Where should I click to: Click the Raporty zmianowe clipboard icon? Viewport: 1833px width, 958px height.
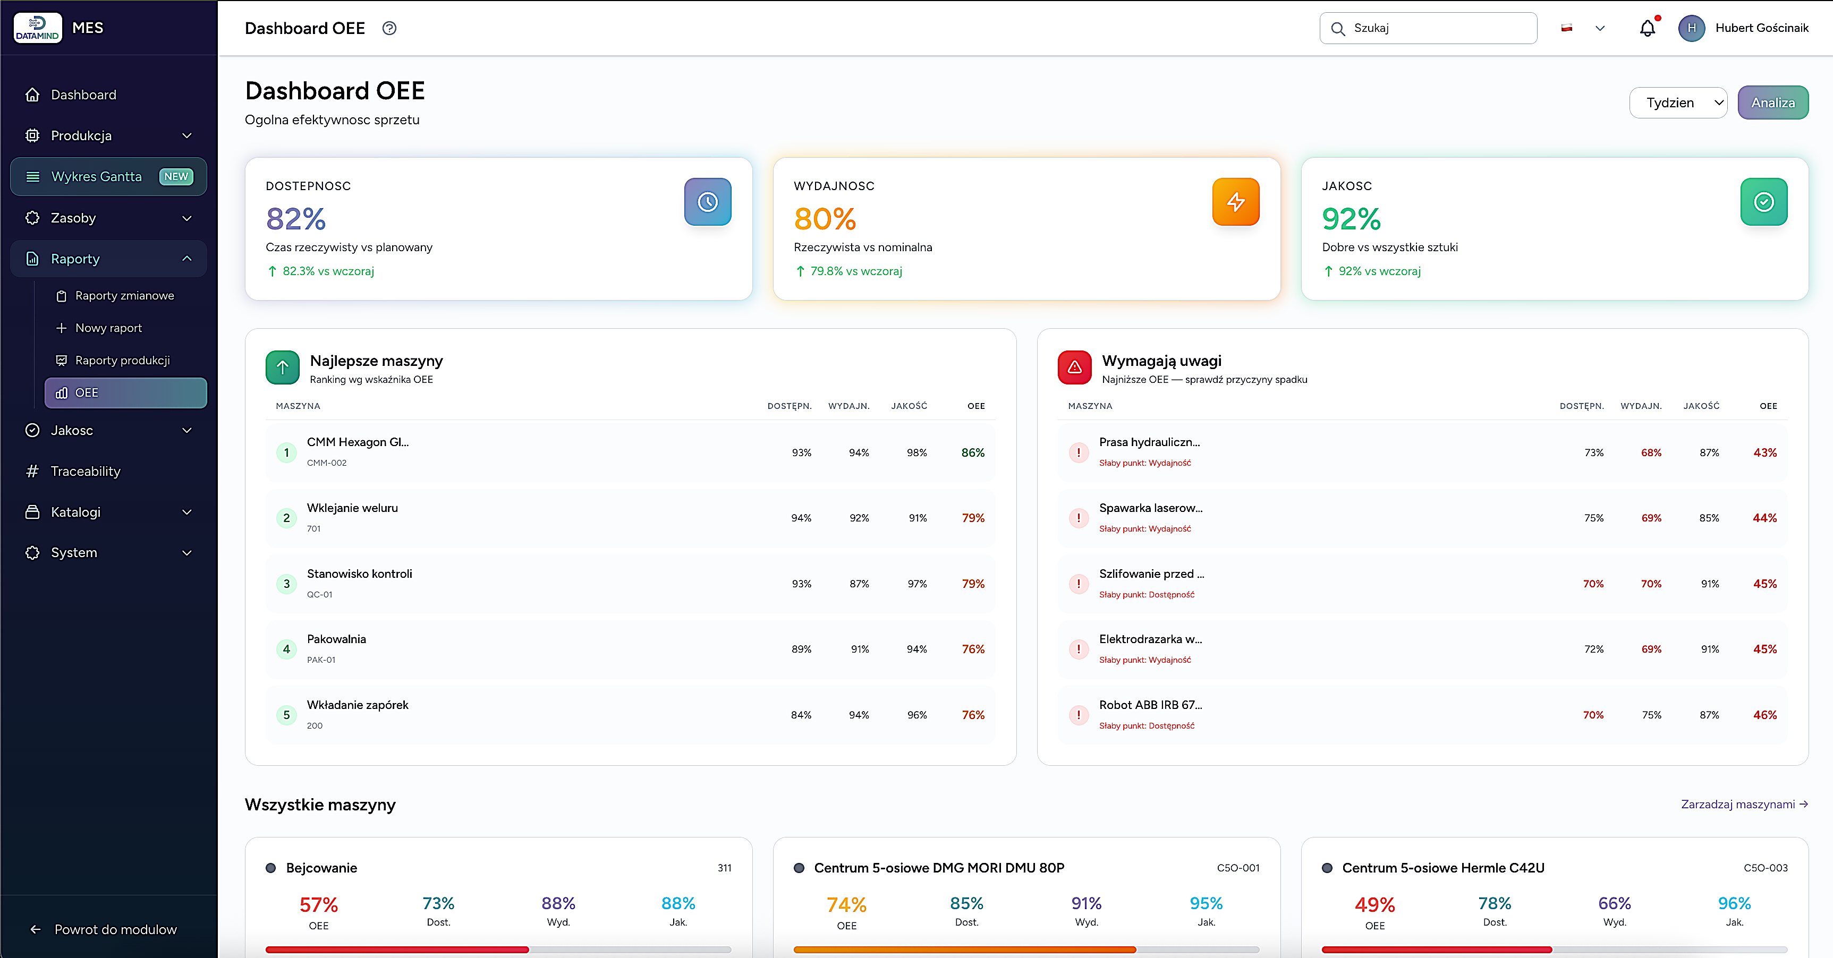coord(61,296)
